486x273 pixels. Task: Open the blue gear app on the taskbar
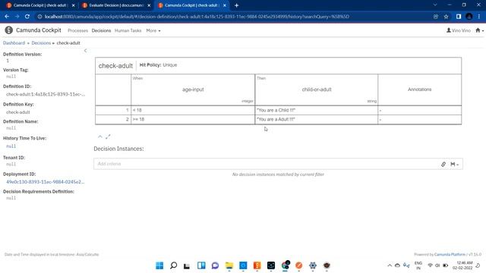tap(313, 265)
